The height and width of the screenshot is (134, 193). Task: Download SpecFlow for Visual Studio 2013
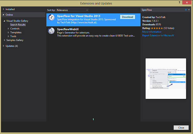(x=128, y=17)
